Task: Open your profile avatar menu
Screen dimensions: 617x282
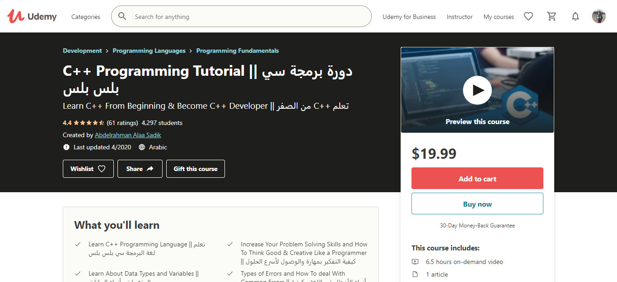Action: click(598, 16)
